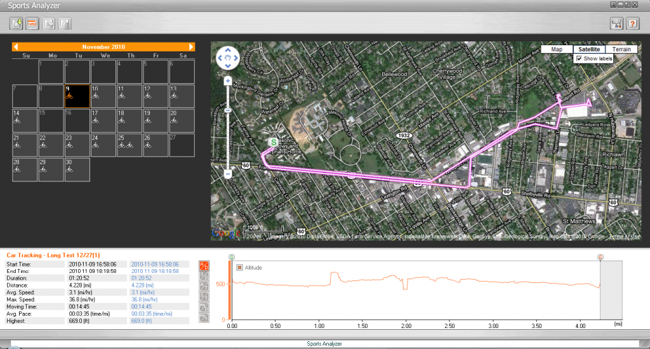Viewport: 650px width, 349px height.
Task: Open the tools and settings icon
Action: pos(616,23)
